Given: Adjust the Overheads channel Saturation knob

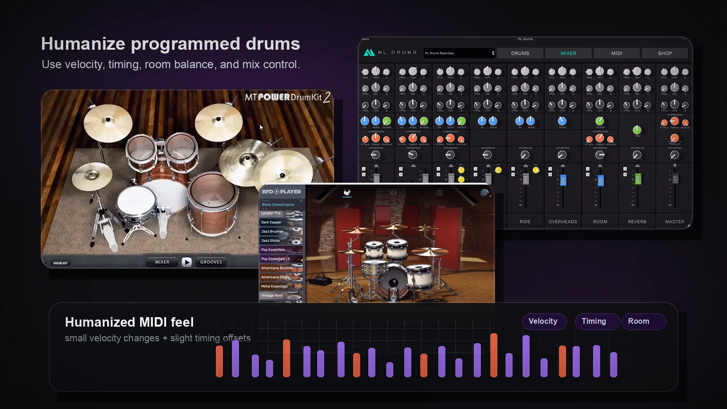Looking at the screenshot, I should click(x=562, y=155).
